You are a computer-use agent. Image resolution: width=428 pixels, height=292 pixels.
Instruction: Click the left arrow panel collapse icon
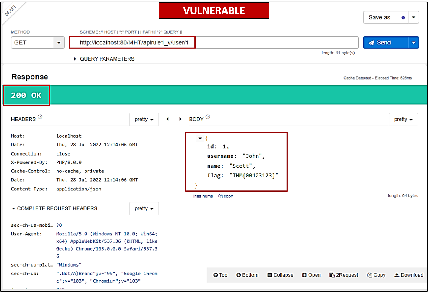167,119
